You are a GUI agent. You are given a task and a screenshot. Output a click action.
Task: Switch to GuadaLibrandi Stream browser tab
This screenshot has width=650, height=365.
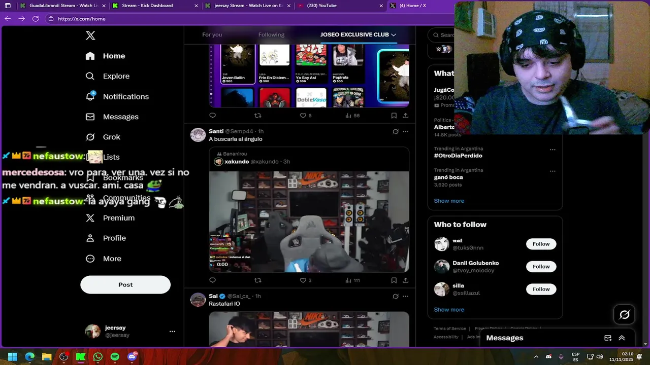tap(62, 6)
